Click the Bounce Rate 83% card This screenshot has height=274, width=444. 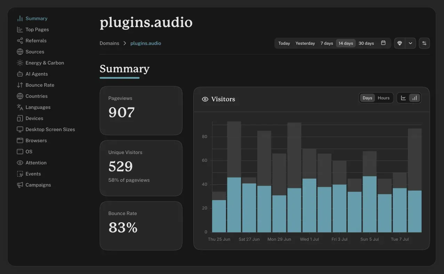141,226
